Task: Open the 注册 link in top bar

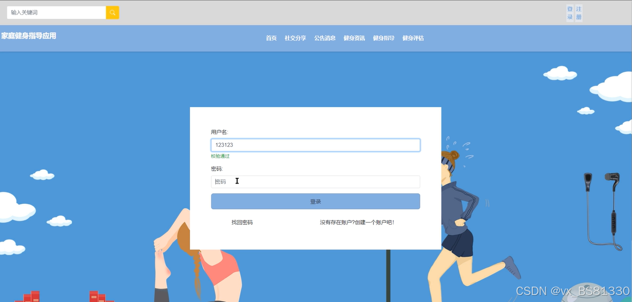Action: tap(579, 13)
